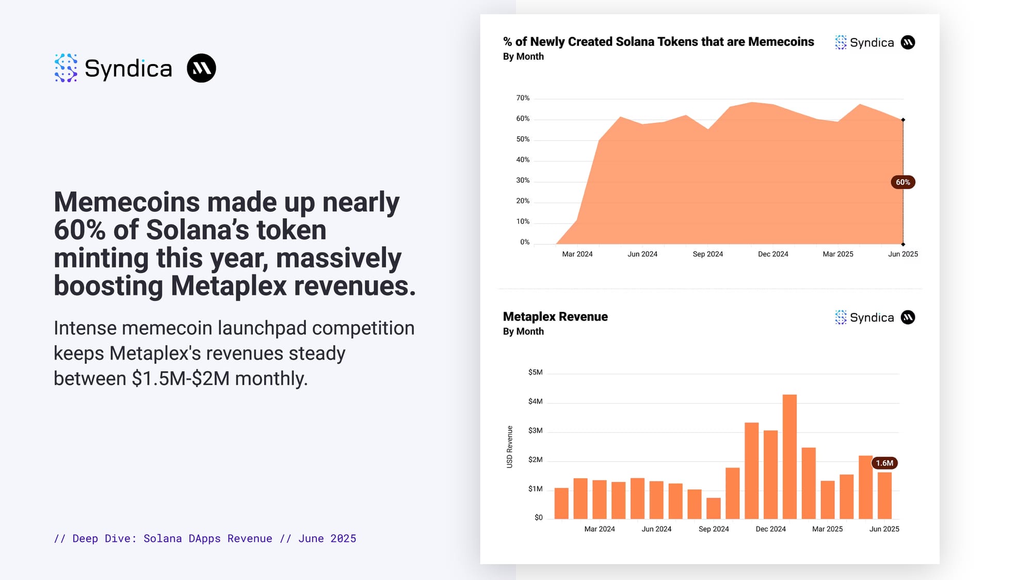1032x580 pixels.
Task: Click Syndica logo in memecoins chart header
Action: click(x=864, y=42)
